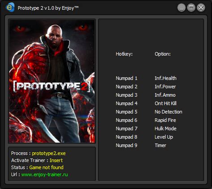Click the 'prototype2.exe' process name
Viewport: 212px width, 189px height.
pyautogui.click(x=49, y=154)
